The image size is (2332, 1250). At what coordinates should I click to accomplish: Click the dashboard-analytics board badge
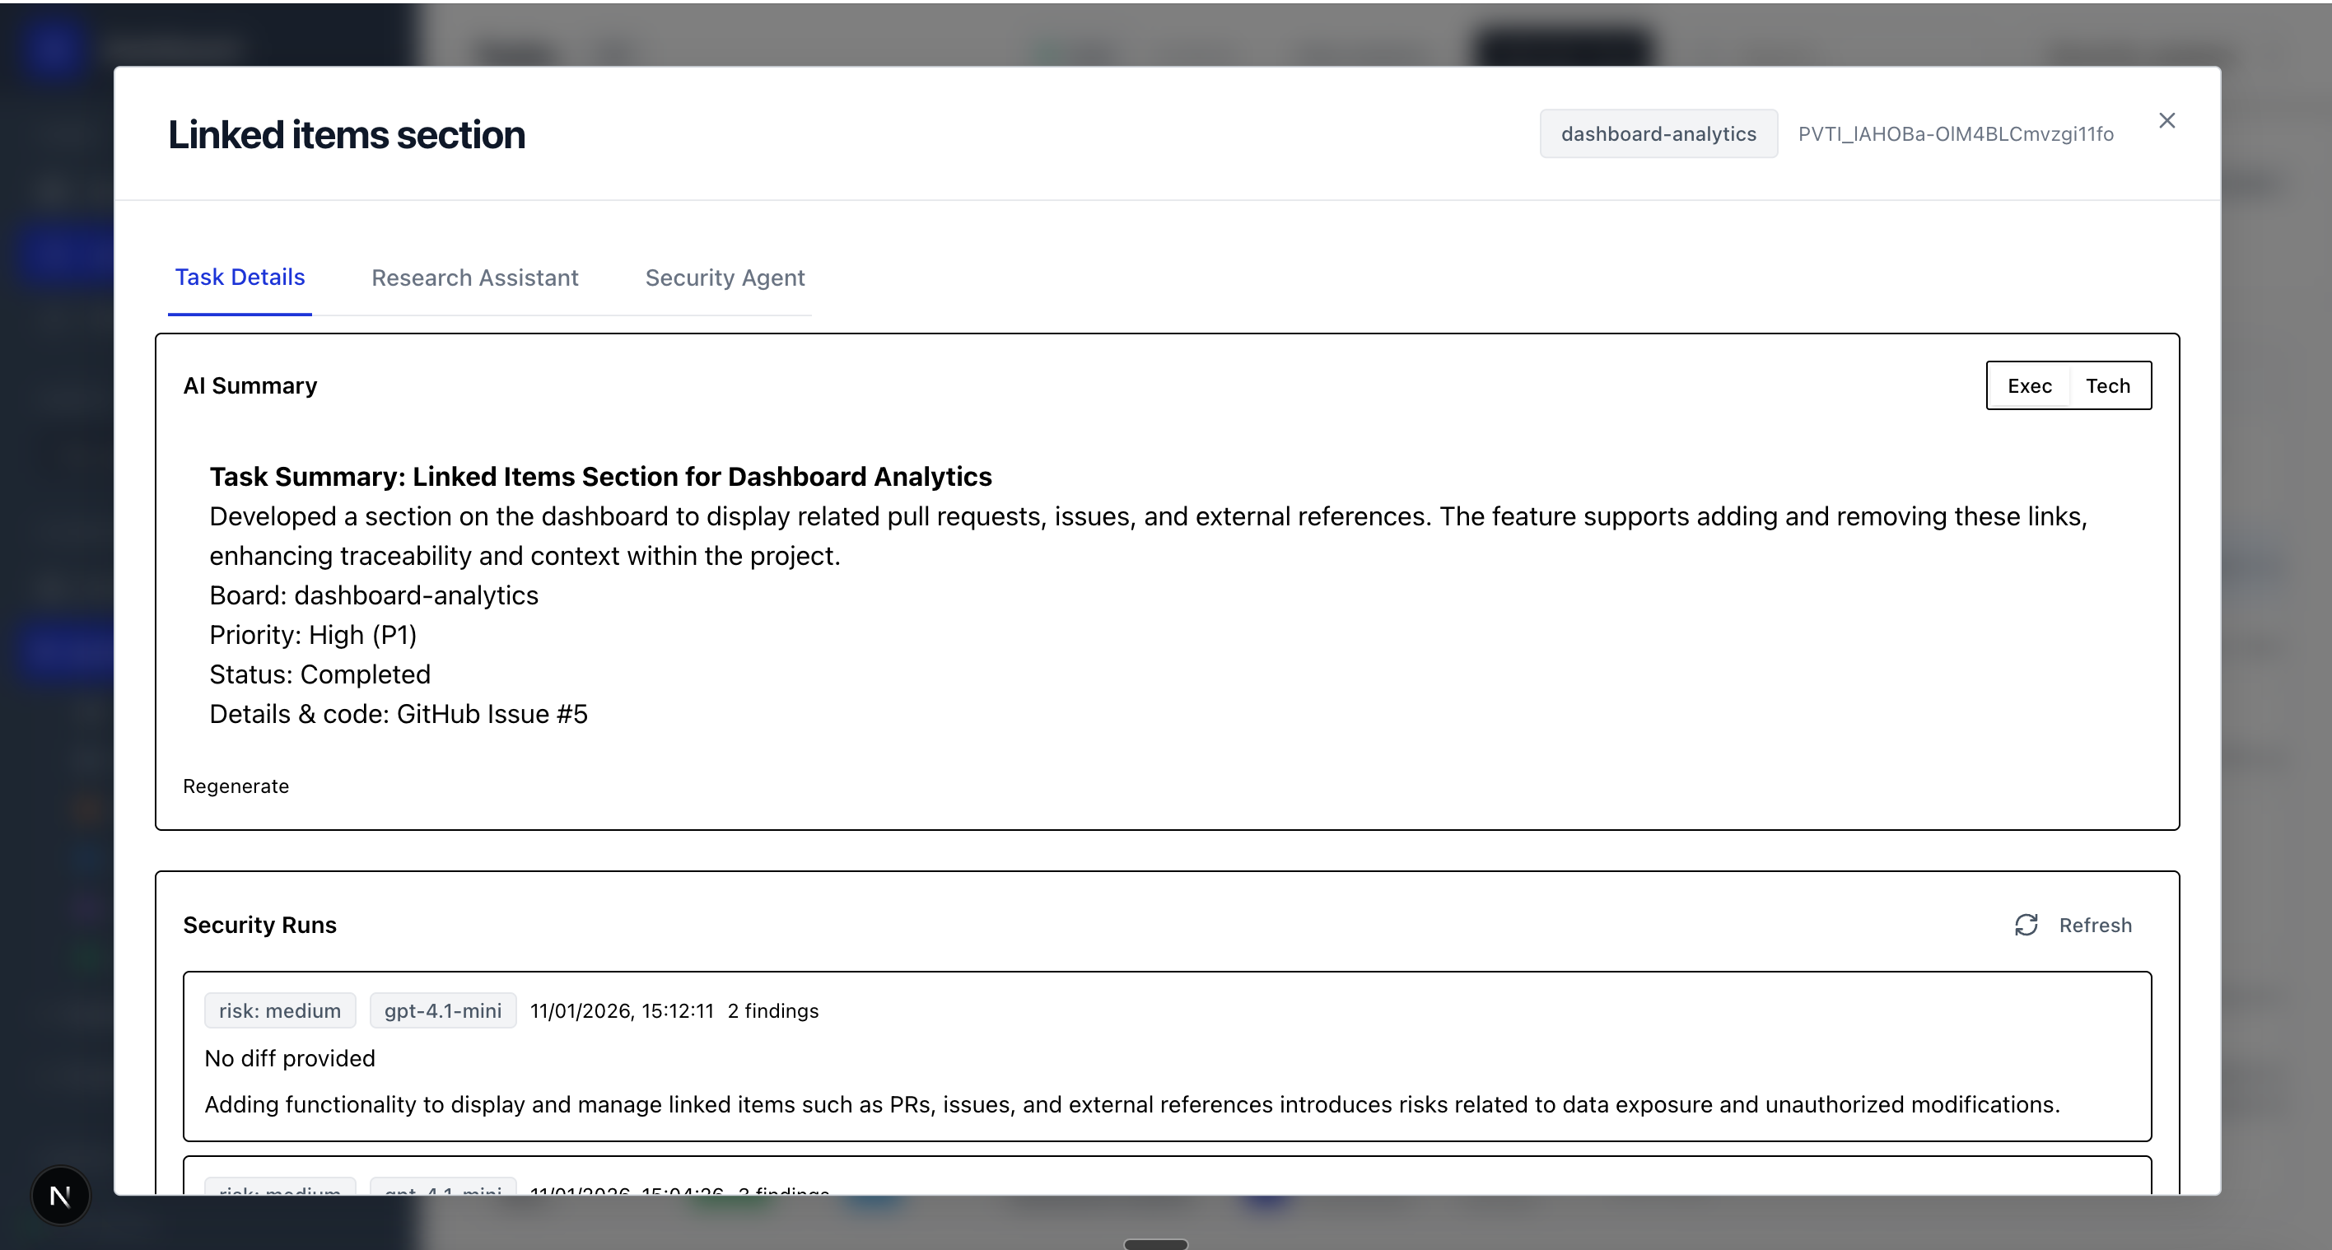point(1658,134)
